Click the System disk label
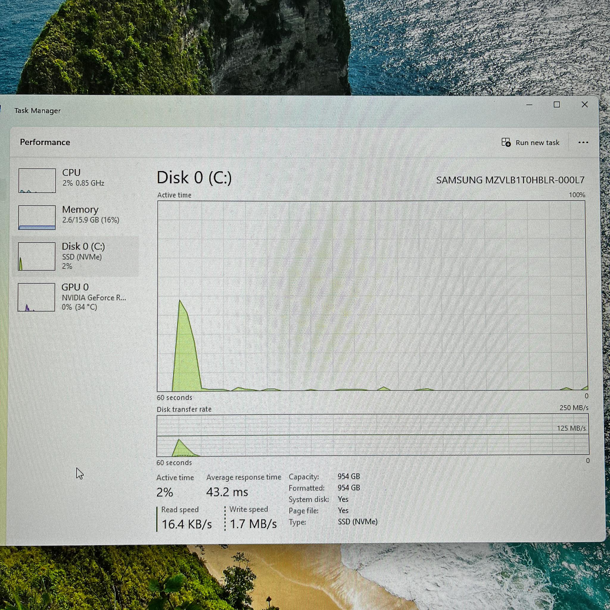 click(x=309, y=499)
